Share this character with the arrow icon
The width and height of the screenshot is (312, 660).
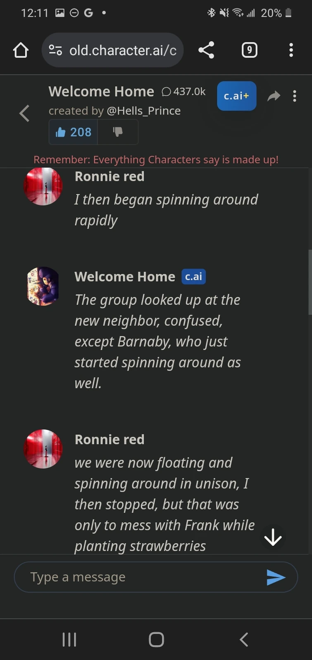pos(274,96)
